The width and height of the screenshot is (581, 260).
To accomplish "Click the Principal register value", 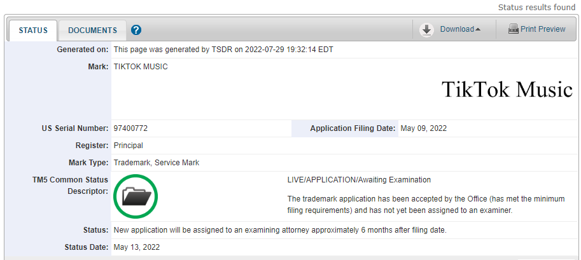I will pos(128,146).
